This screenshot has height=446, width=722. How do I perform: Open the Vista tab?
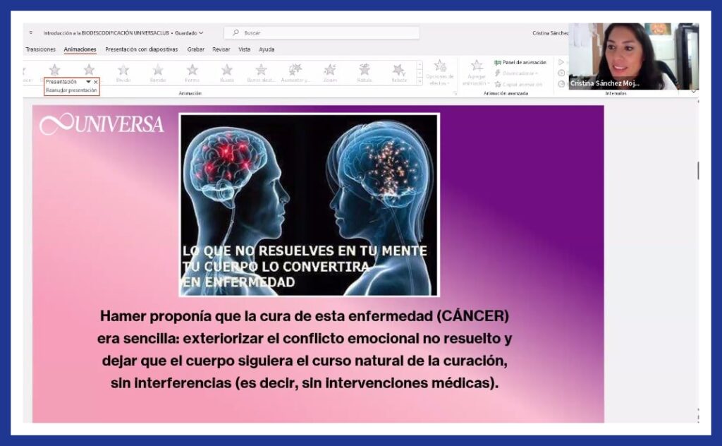tap(245, 49)
